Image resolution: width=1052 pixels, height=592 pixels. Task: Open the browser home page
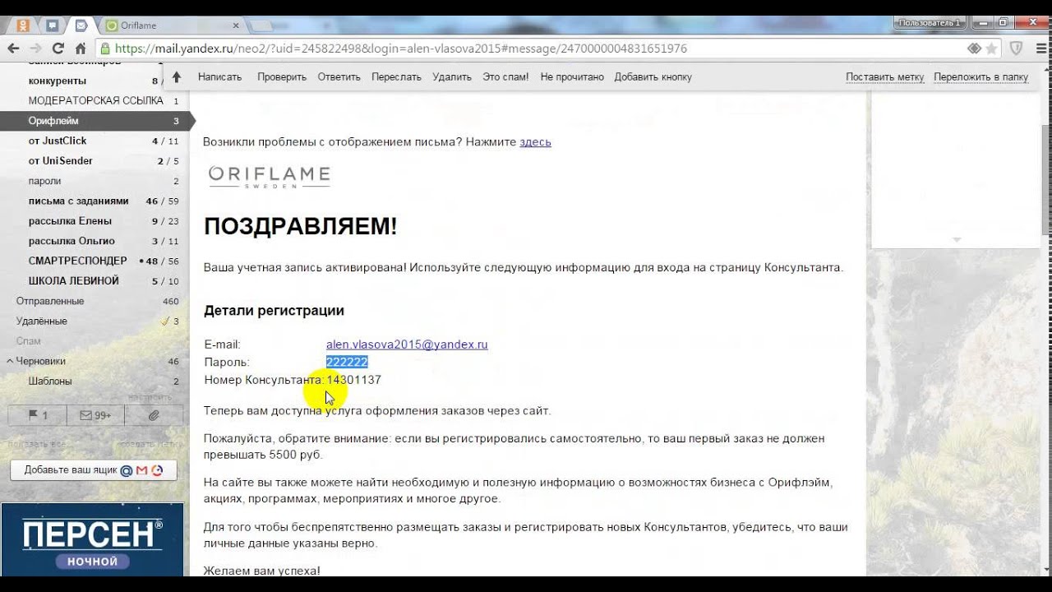(81, 49)
